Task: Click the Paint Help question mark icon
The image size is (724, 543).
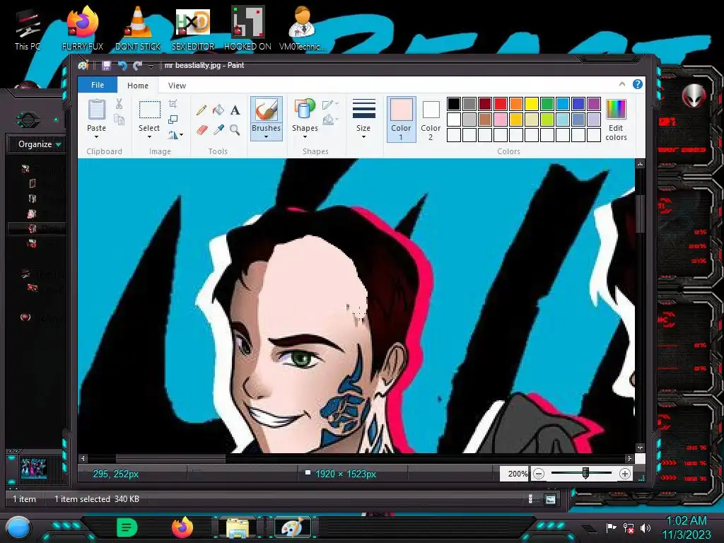Action: click(638, 85)
